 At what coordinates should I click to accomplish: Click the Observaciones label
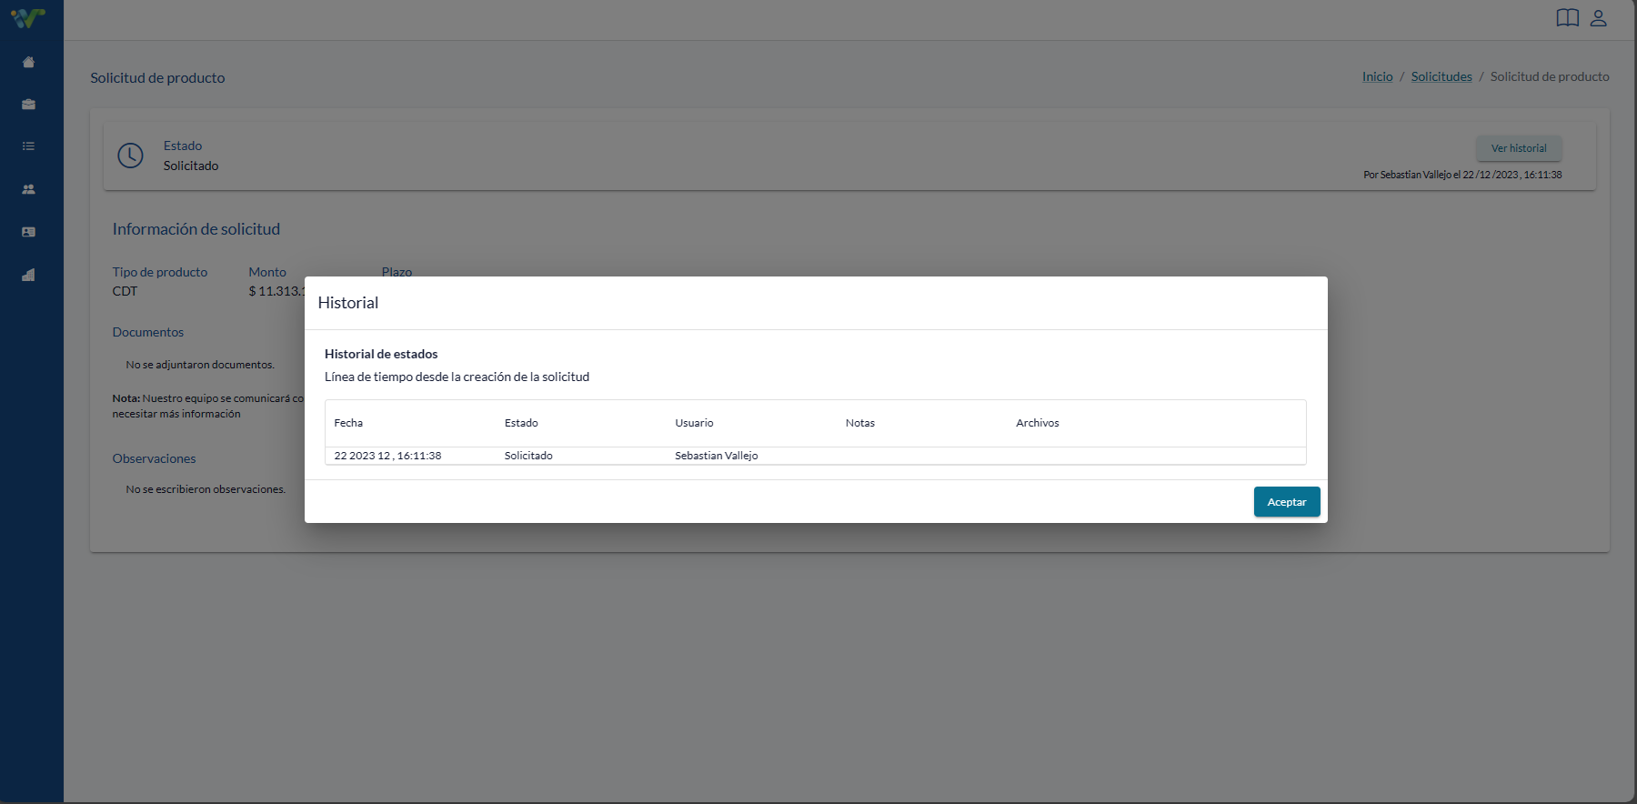tap(155, 458)
